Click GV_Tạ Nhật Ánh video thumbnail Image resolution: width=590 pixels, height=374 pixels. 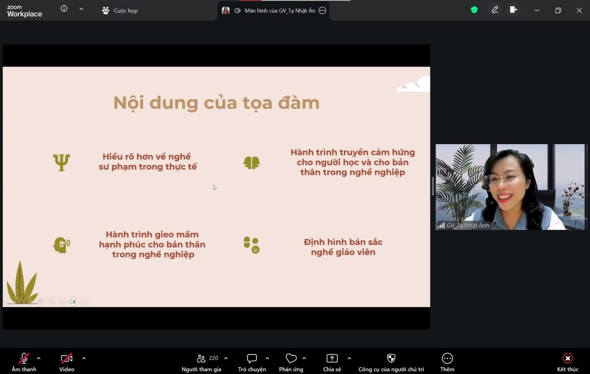point(510,187)
